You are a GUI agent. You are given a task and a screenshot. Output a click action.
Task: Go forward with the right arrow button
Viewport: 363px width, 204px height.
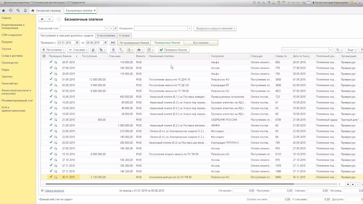(x=49, y=19)
